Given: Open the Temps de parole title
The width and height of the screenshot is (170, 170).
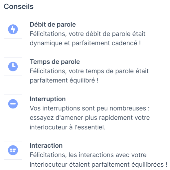Looking at the screenshot, I should click(x=55, y=62).
